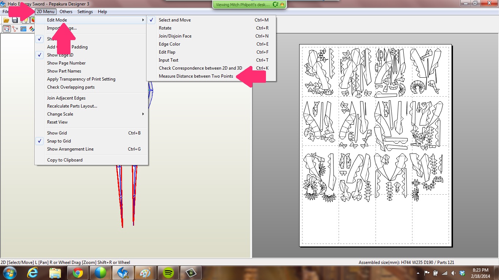The image size is (499, 280).
Task: Switch to Google Chrome on the taskbar
Action: click(78, 273)
